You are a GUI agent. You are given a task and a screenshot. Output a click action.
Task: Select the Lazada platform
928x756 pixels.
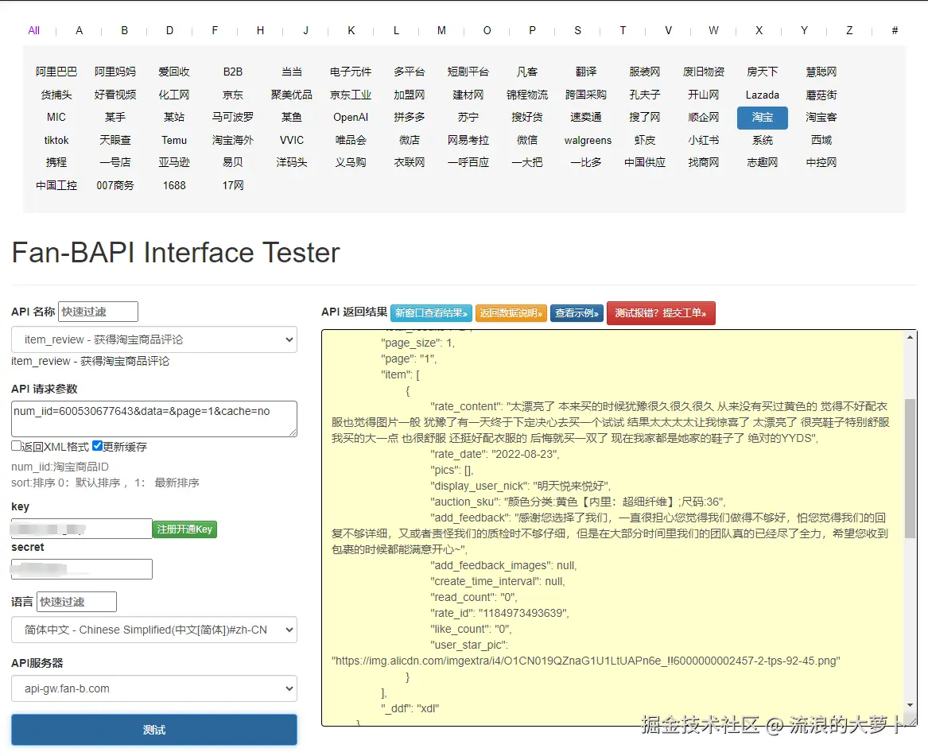[x=763, y=95]
